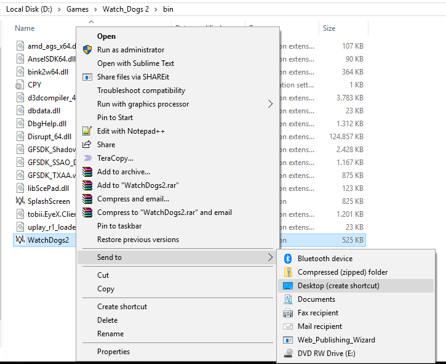Click bin folder in breadcrumb
446x364 pixels.
pos(168,9)
